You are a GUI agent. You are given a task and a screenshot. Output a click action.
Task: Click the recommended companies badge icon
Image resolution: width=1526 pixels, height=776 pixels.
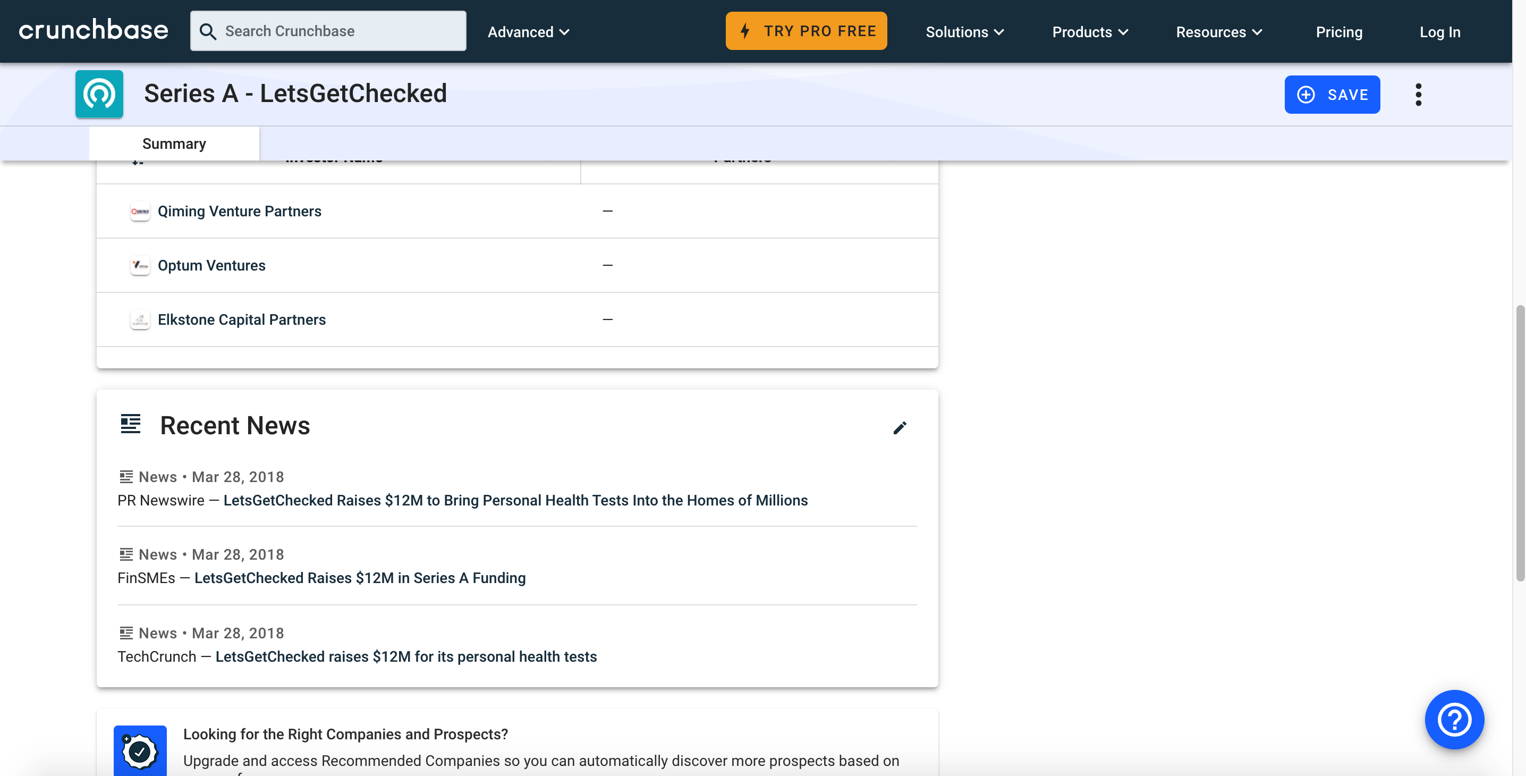[140, 750]
